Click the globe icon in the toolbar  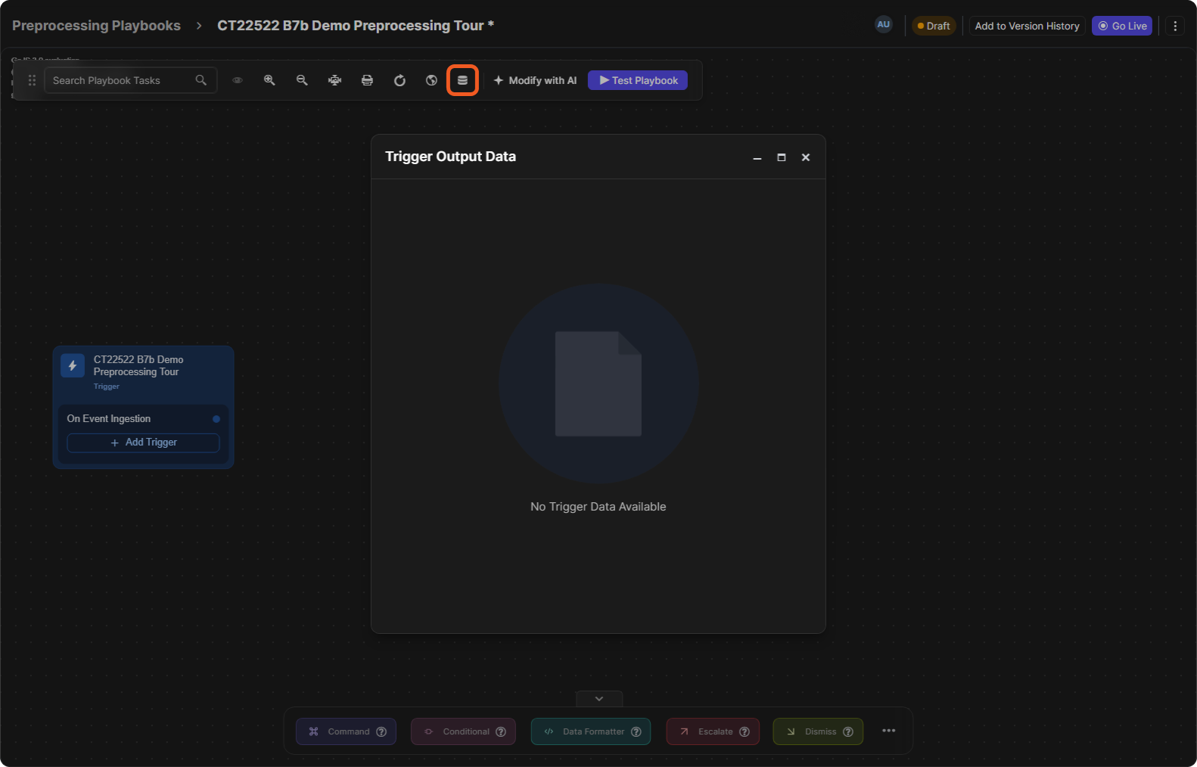coord(431,80)
